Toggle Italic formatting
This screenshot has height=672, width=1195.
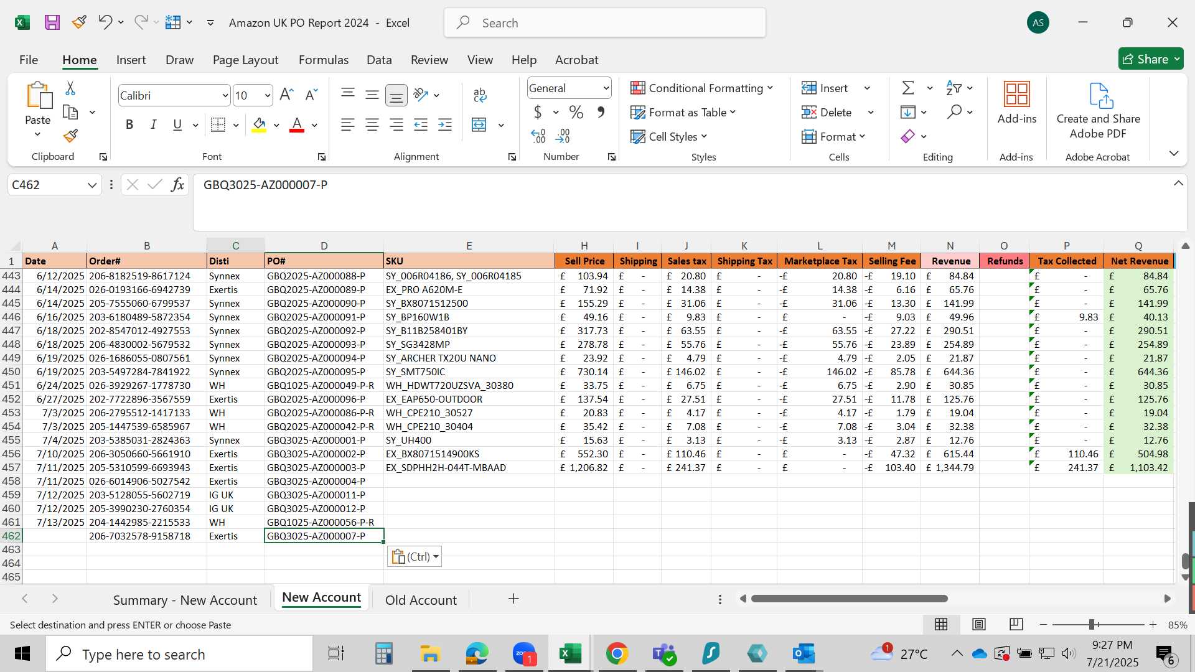153,125
